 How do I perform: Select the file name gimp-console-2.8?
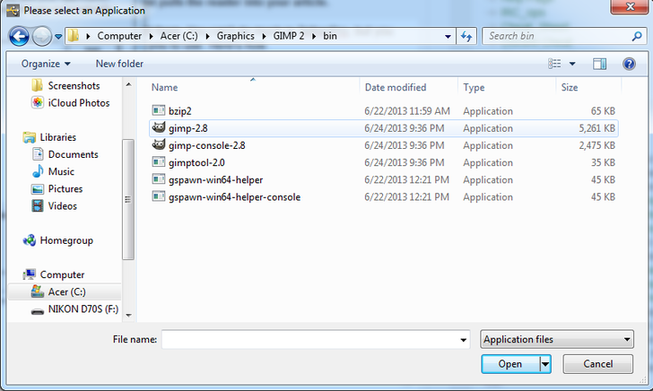[x=206, y=145]
